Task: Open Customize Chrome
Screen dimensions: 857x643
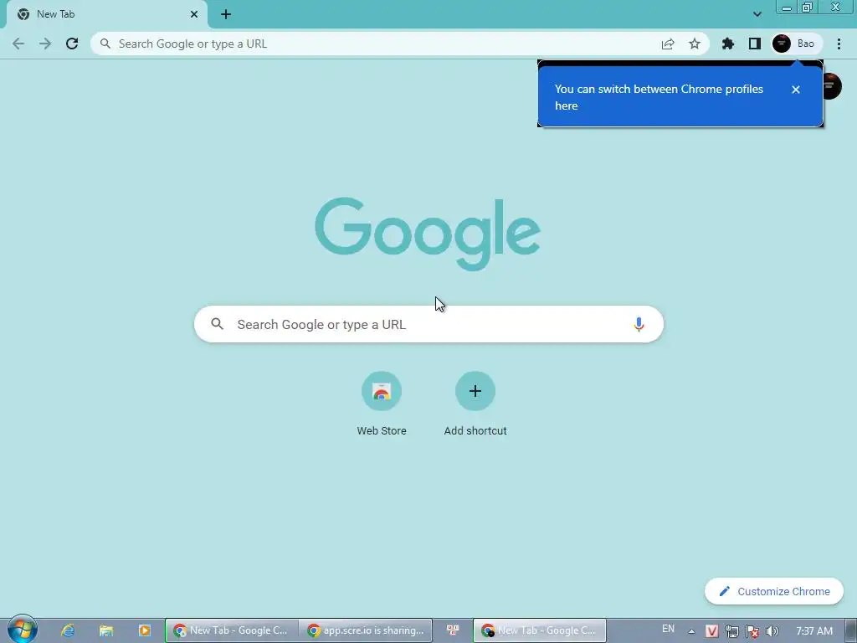Action: [x=774, y=591]
